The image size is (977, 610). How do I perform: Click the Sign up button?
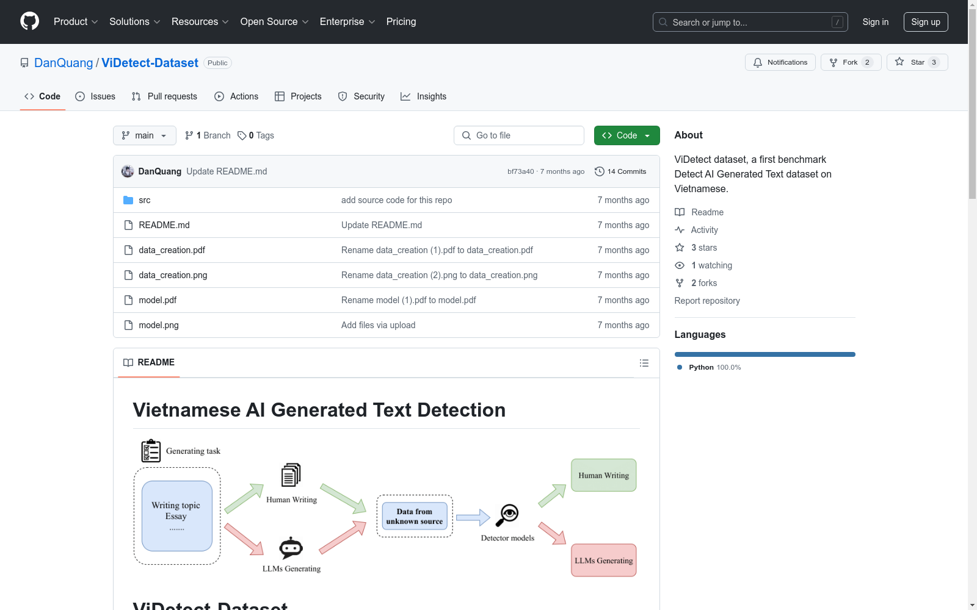coord(926,22)
